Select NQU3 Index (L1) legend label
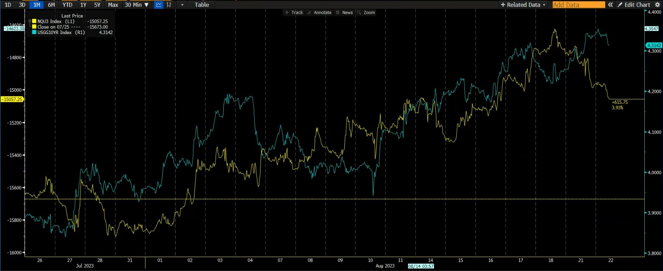 (x=56, y=21)
